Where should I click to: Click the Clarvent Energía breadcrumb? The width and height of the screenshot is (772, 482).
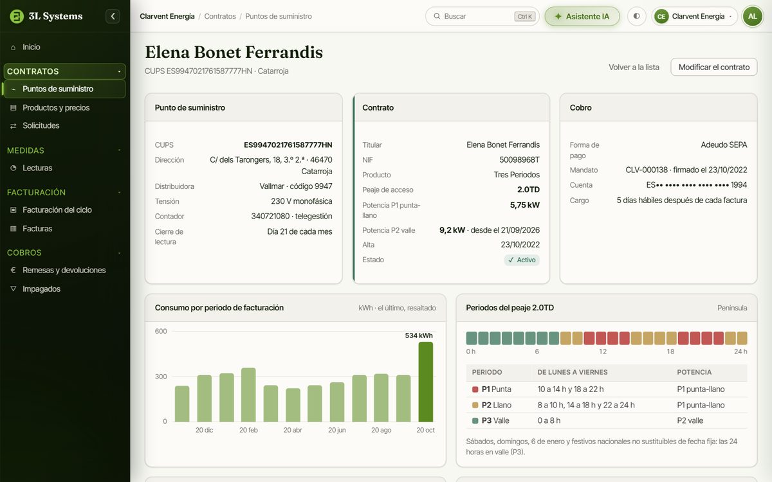click(167, 17)
